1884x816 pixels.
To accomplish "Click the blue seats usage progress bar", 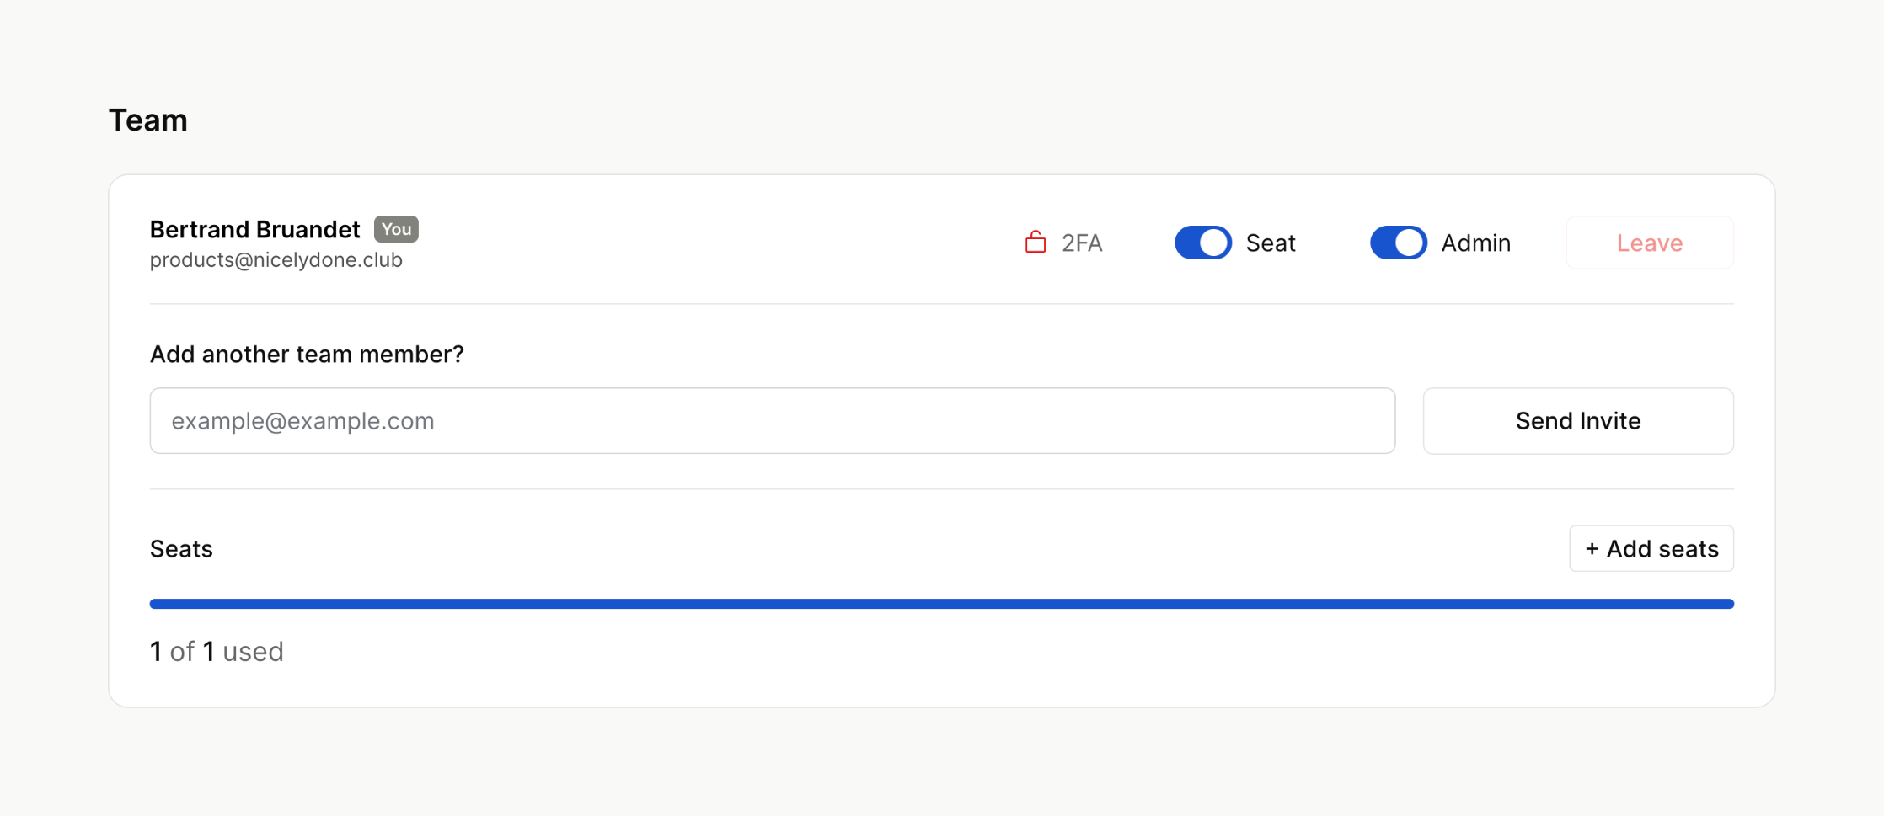I will point(941,604).
